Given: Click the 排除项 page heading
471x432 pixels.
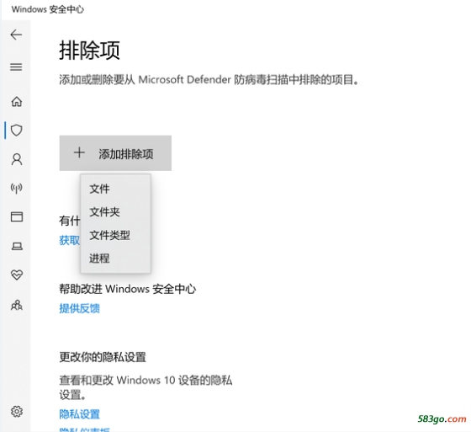Looking at the screenshot, I should click(89, 51).
